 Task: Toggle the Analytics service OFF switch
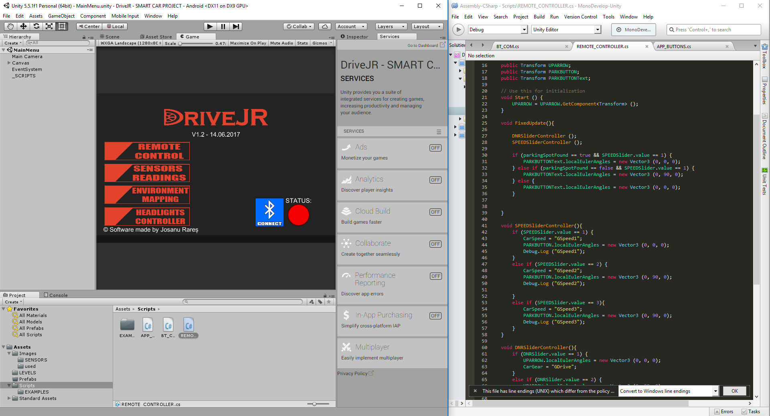436,180
